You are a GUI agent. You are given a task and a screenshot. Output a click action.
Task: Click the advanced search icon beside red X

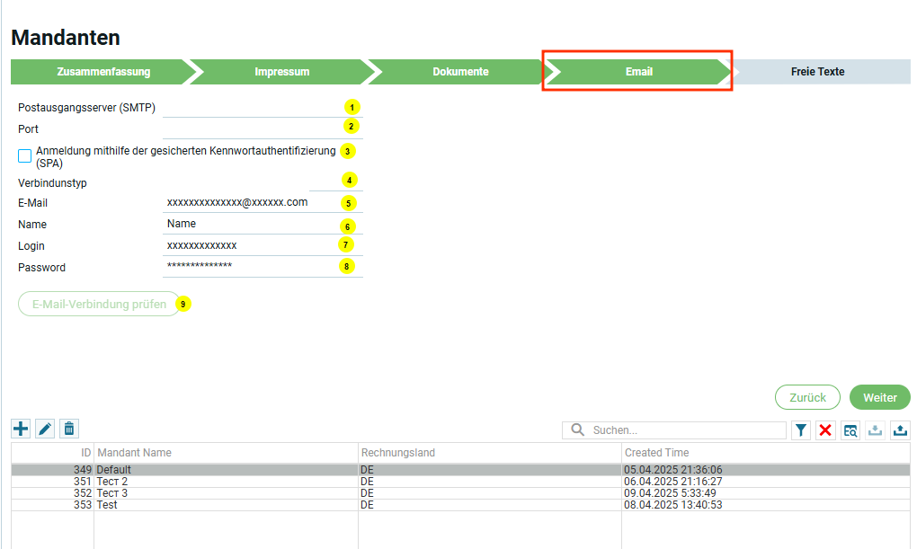(850, 430)
